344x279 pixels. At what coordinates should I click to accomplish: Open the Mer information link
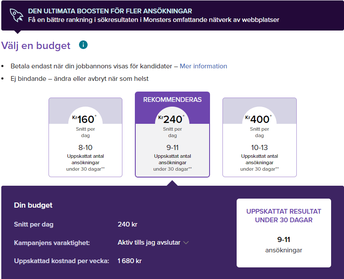pyautogui.click(x=203, y=66)
